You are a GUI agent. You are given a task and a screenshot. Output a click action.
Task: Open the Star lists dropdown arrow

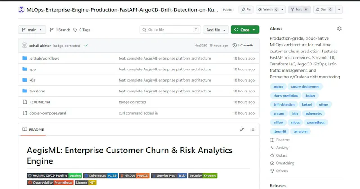click(339, 9)
